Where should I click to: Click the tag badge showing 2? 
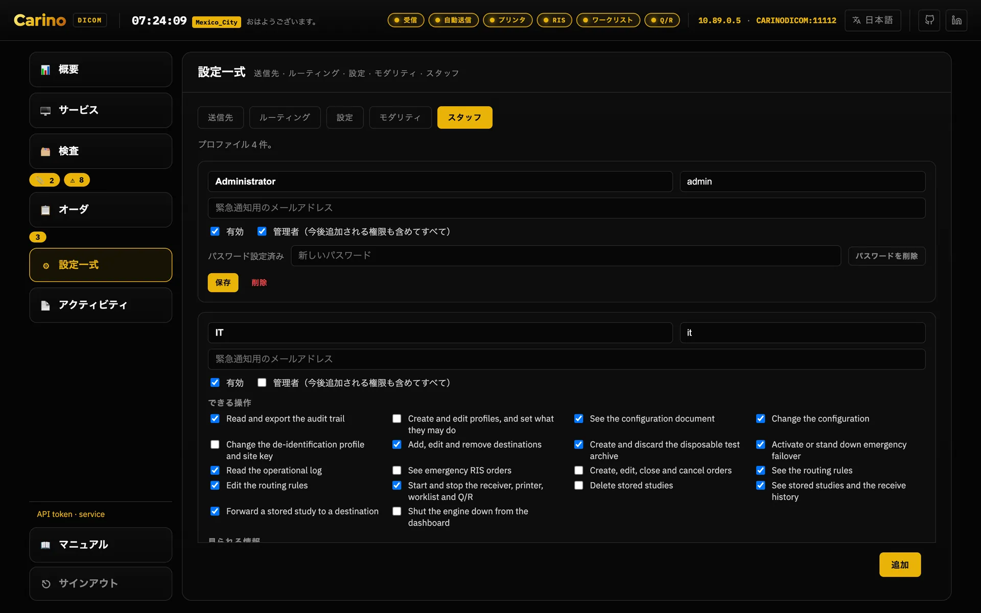coord(44,180)
